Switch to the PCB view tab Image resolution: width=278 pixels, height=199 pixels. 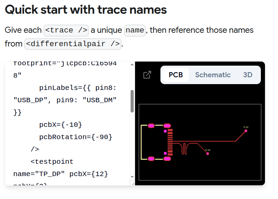coord(176,75)
